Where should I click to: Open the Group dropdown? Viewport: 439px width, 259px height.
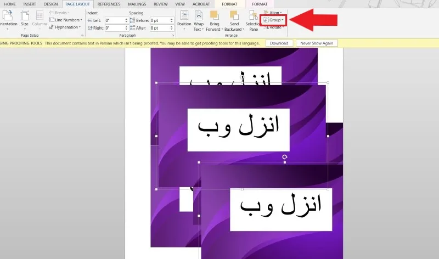pyautogui.click(x=273, y=20)
